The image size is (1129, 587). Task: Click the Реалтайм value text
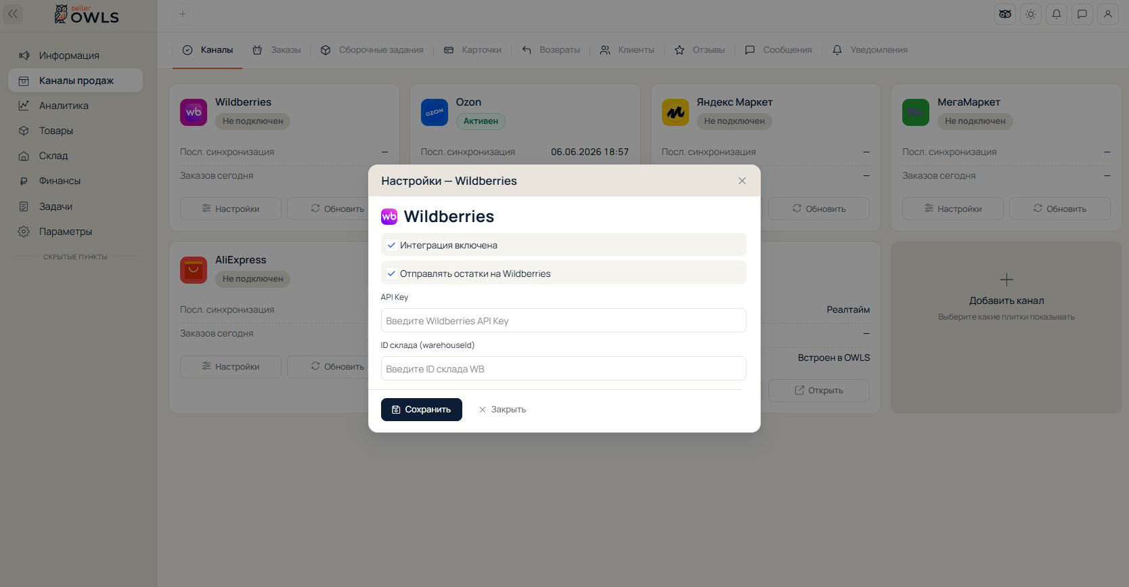[848, 310]
